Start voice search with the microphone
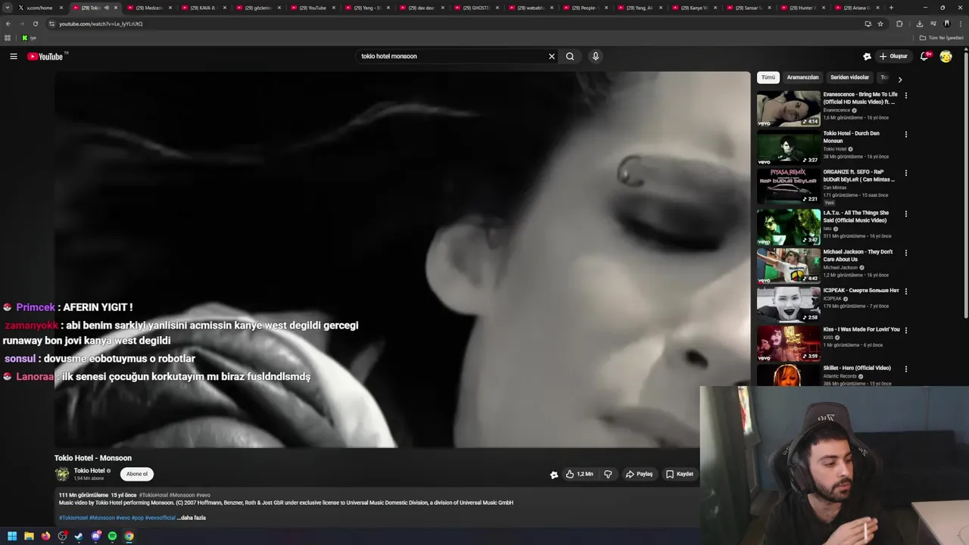 coord(596,56)
